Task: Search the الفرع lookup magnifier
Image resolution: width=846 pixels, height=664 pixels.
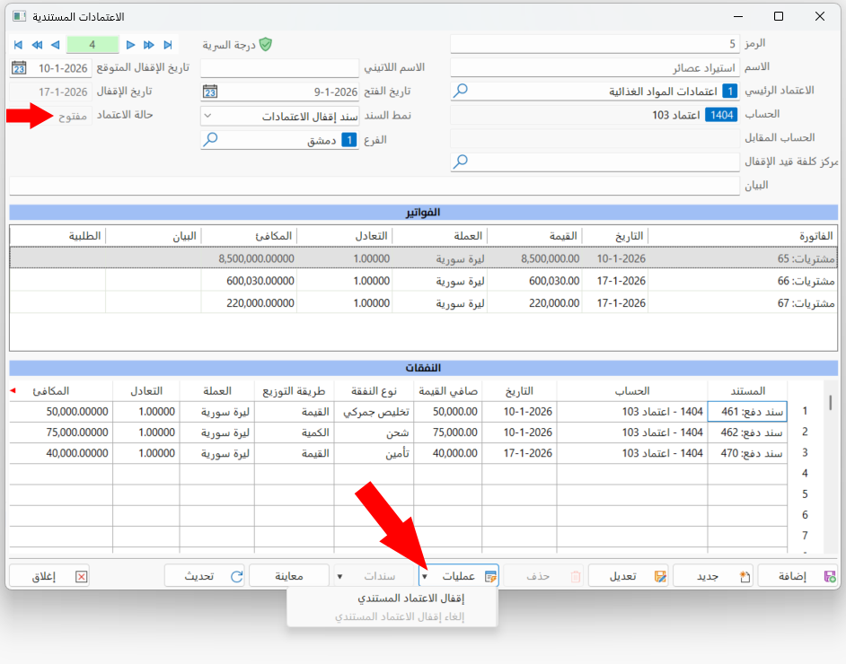Action: click(x=210, y=140)
